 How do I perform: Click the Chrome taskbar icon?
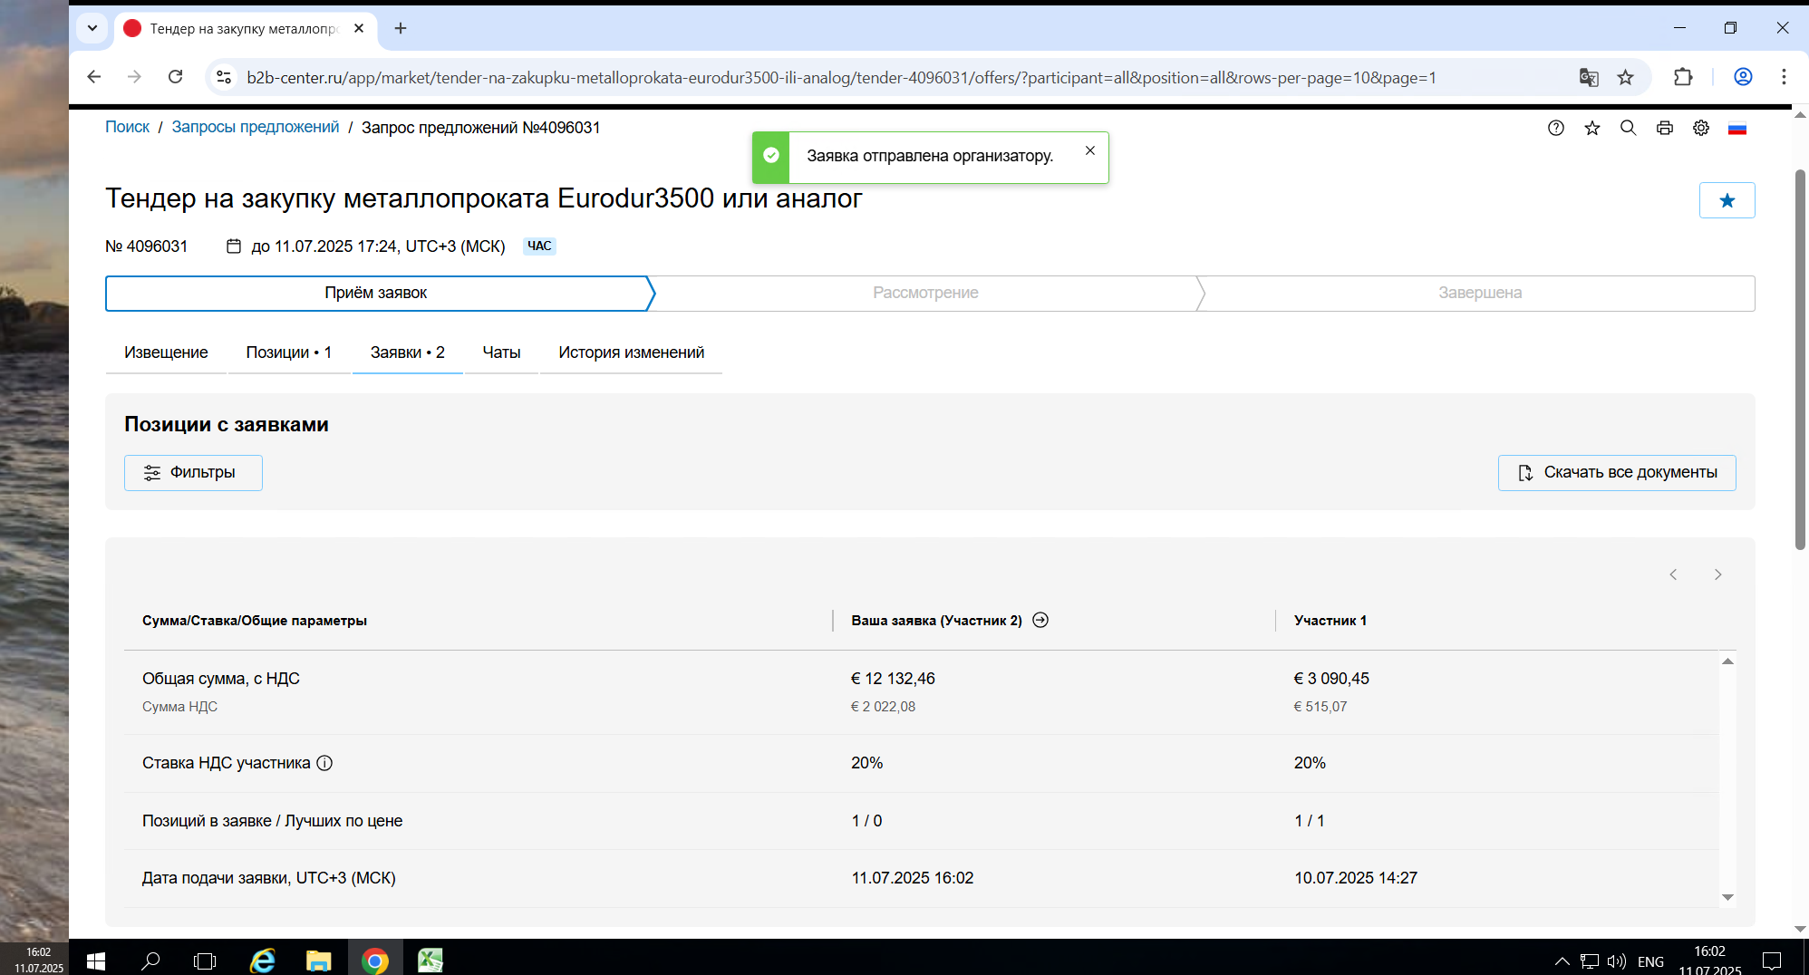point(374,960)
